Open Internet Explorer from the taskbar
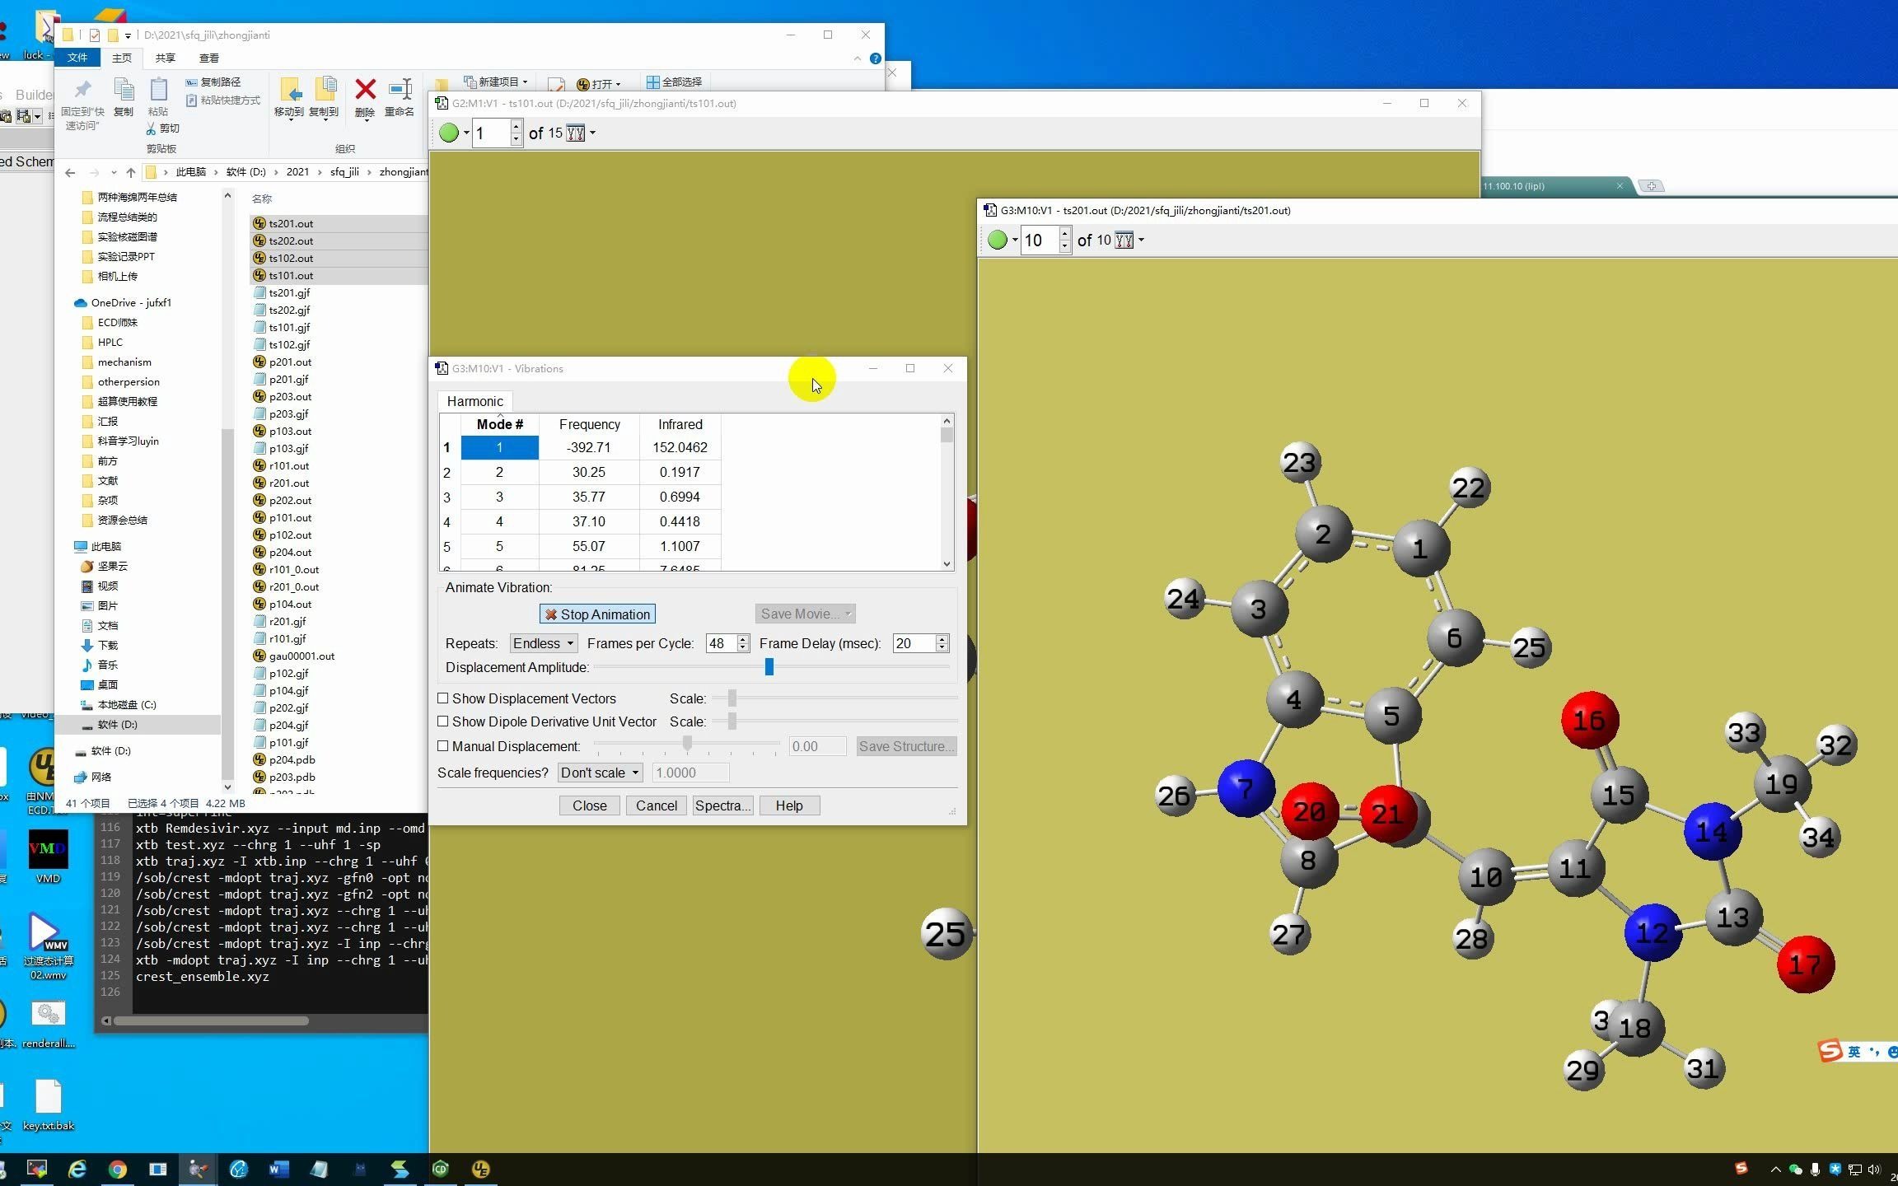Screen dimensions: 1898x1186 (77, 1169)
